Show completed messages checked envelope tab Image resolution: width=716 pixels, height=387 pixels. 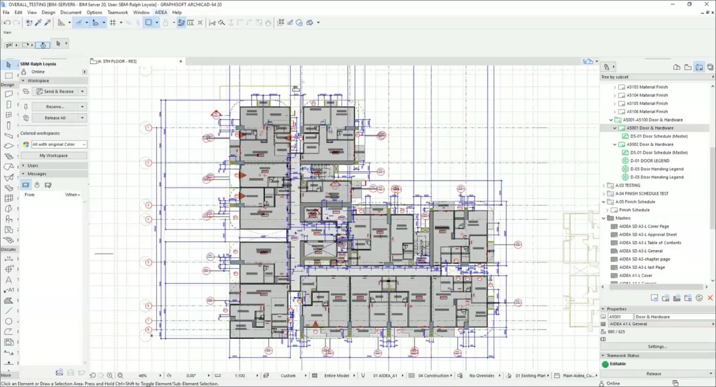click(x=48, y=185)
